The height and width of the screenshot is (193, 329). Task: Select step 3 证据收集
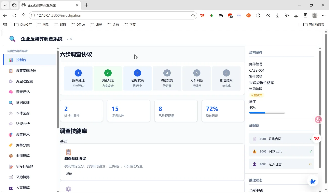click(138, 78)
